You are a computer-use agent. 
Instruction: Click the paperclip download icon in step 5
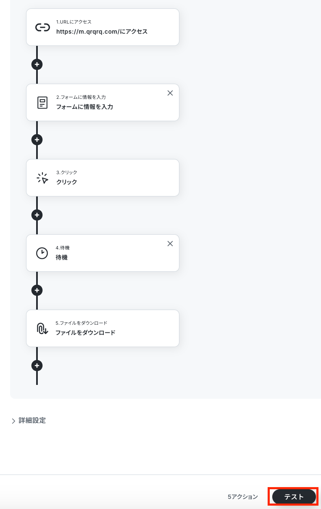(42, 329)
